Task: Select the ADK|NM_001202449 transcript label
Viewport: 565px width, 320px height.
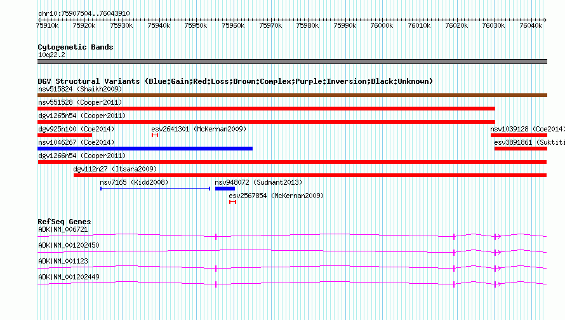Action: pos(69,277)
